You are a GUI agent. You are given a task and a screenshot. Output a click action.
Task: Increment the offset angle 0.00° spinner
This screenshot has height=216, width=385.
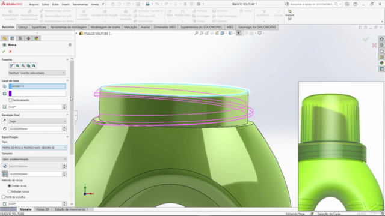64,106
